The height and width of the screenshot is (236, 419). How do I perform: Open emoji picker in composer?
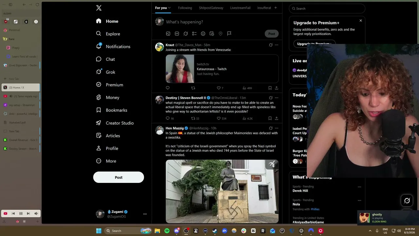click(x=203, y=33)
